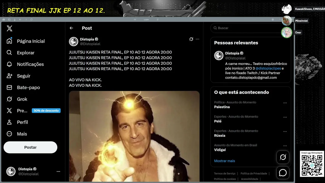Open the Vidigal trending topic

click(x=220, y=150)
